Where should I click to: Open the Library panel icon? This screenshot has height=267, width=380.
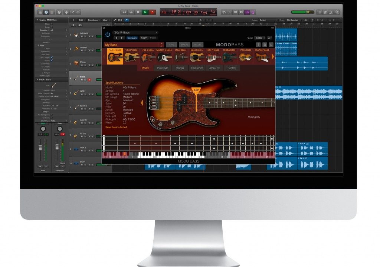(40, 12)
